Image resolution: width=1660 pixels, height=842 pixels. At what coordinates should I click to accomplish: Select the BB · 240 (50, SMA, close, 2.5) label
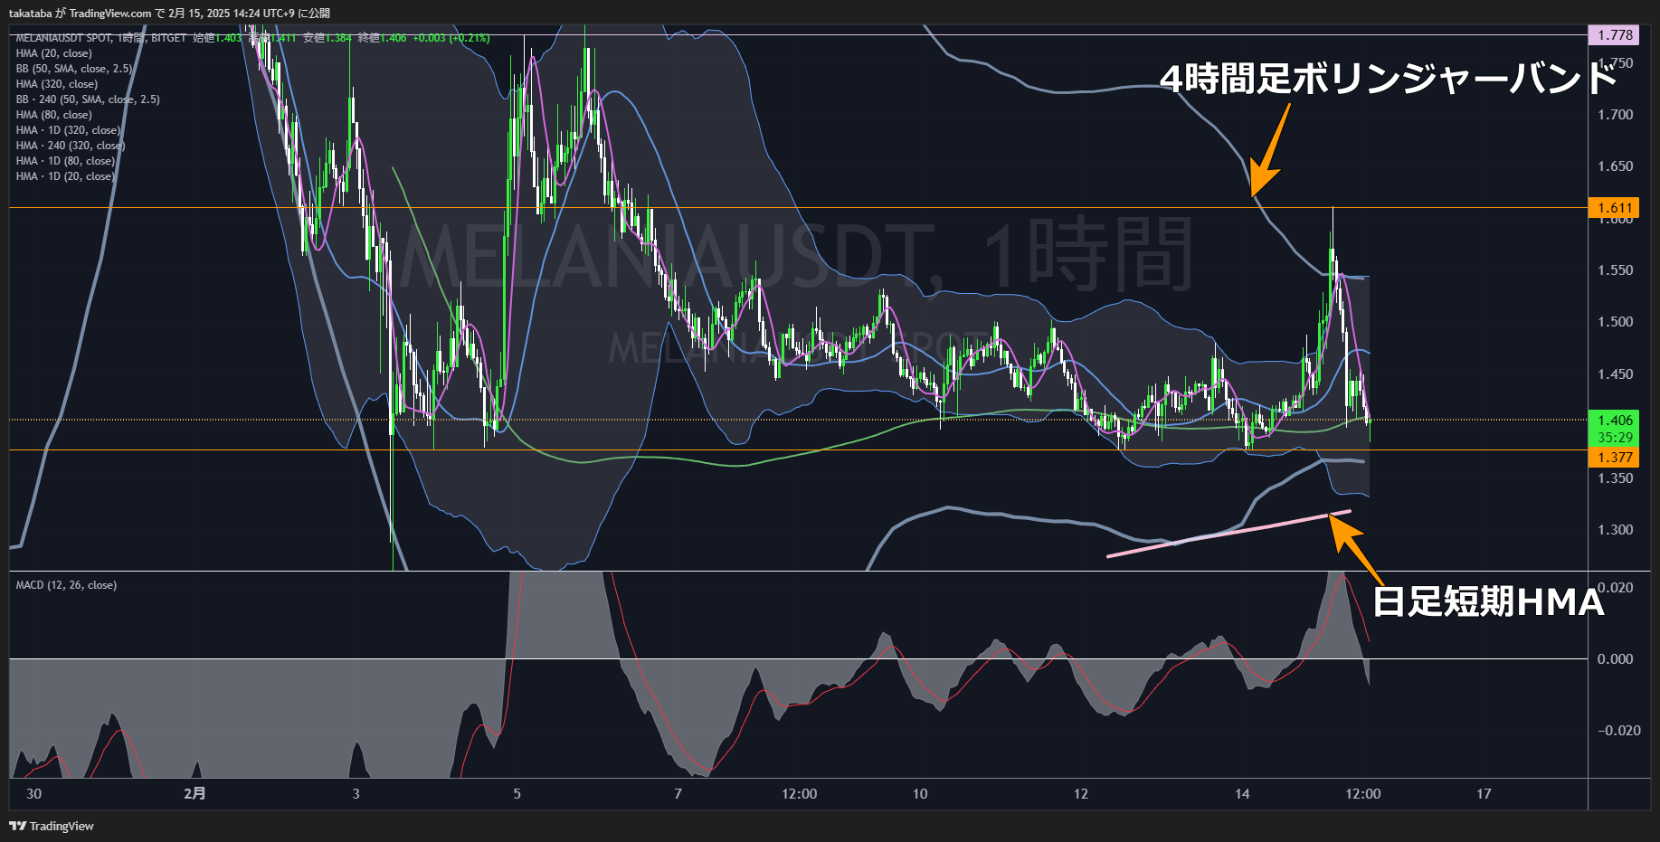click(88, 99)
